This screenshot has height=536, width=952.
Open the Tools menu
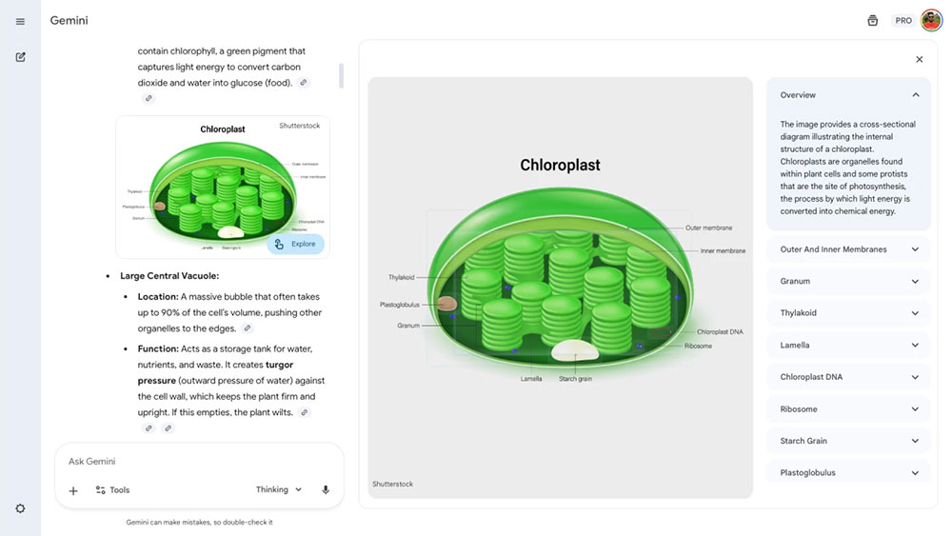112,490
